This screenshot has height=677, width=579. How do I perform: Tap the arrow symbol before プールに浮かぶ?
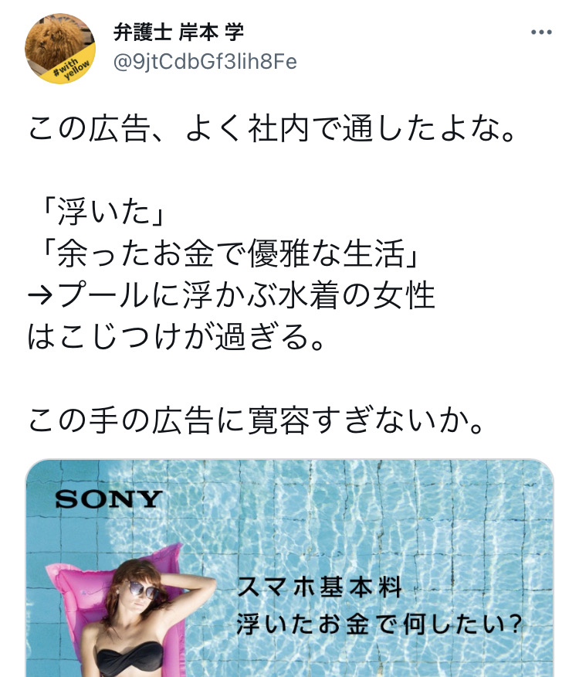point(40,296)
